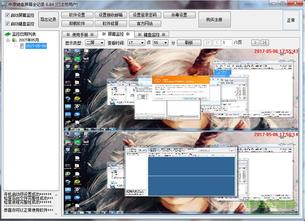Toggle 启动屏幕监控 checkbox
The height and width of the screenshot is (221, 305).
click(7, 15)
